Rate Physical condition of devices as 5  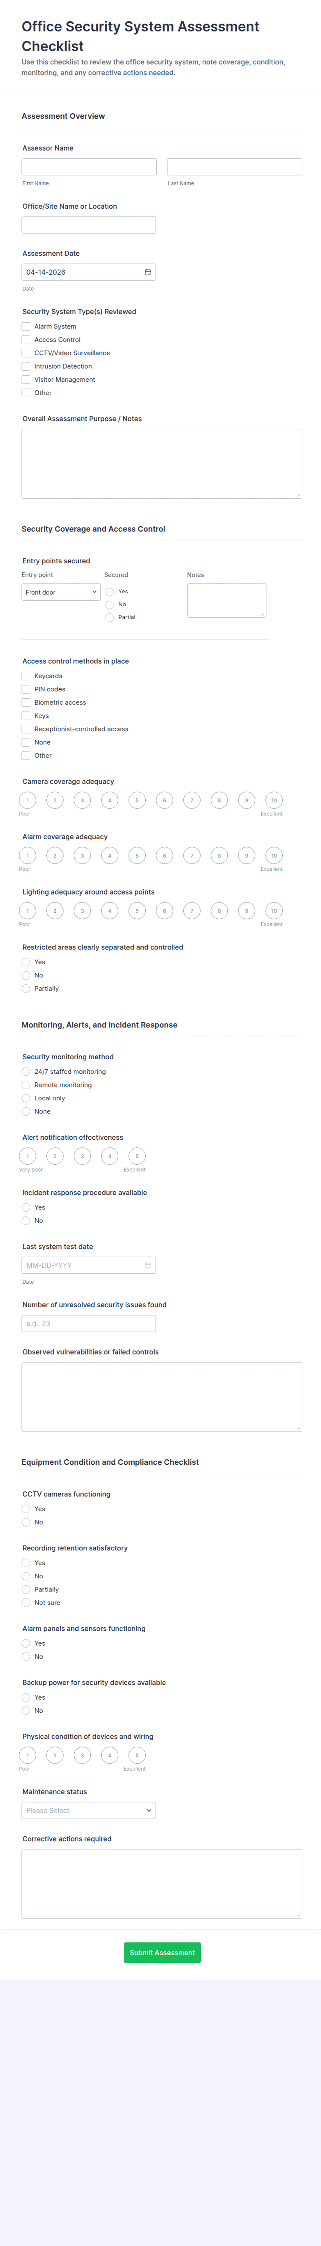(137, 1755)
